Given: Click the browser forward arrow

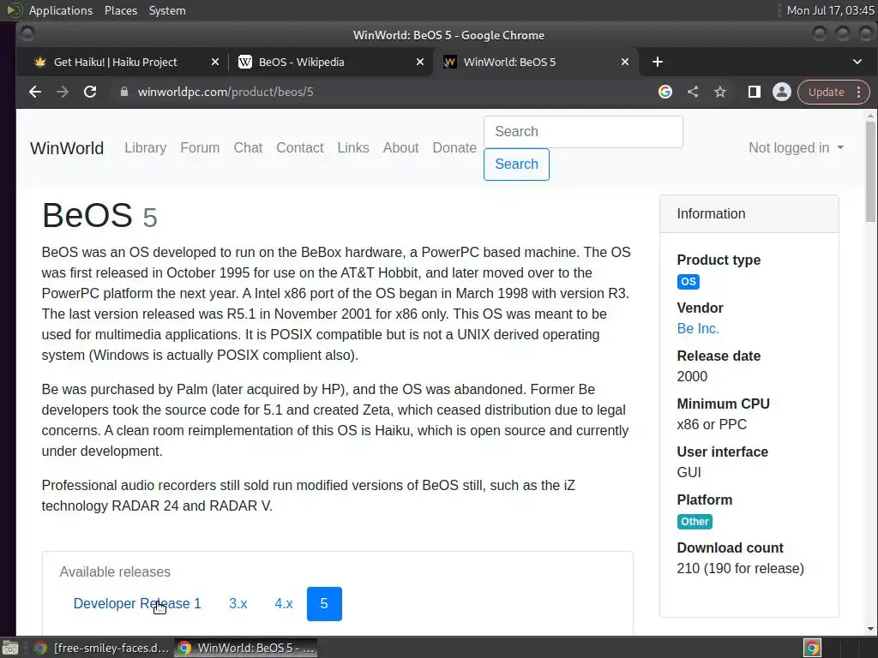Looking at the screenshot, I should [x=63, y=92].
